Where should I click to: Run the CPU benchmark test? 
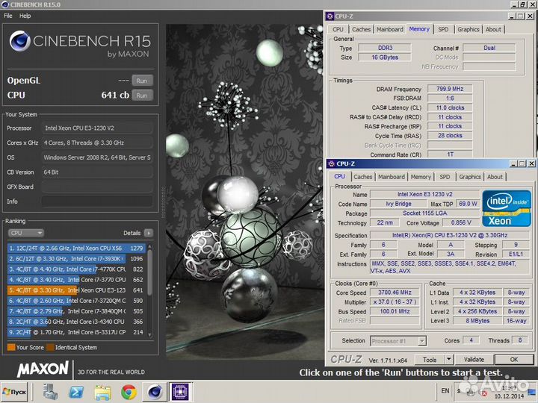click(141, 95)
